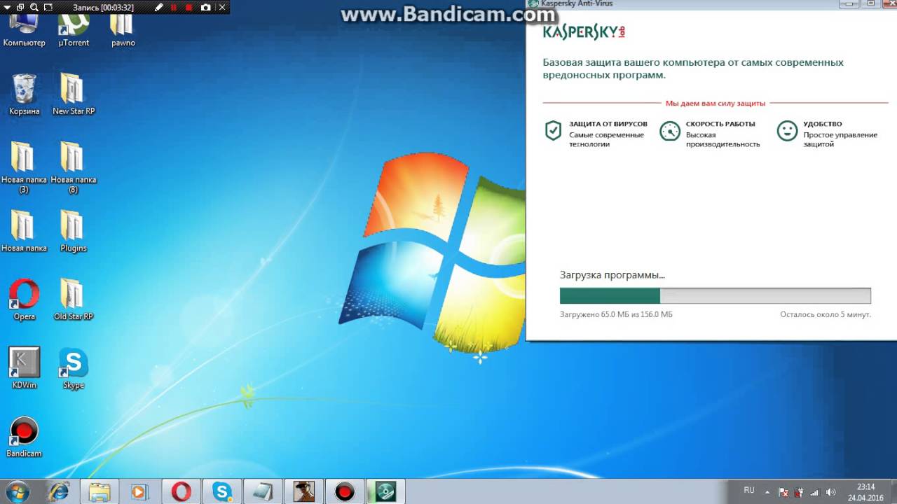Click the Bandicam magnifier icon
897x504 pixels.
click(x=34, y=8)
